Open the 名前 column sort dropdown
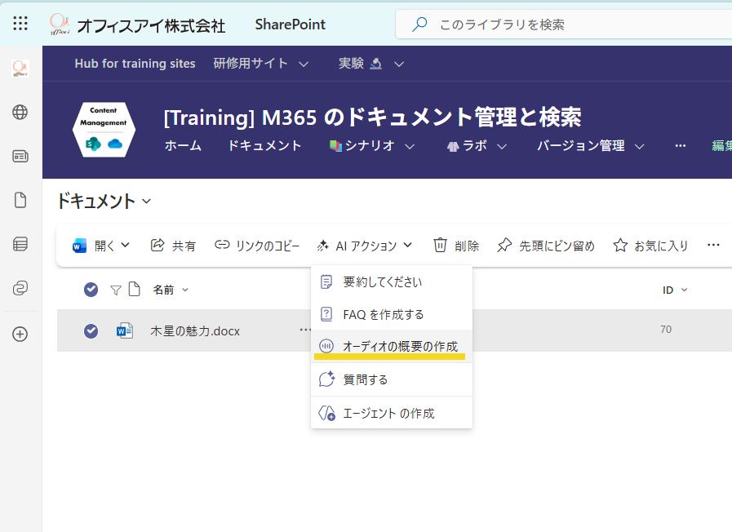 [171, 290]
